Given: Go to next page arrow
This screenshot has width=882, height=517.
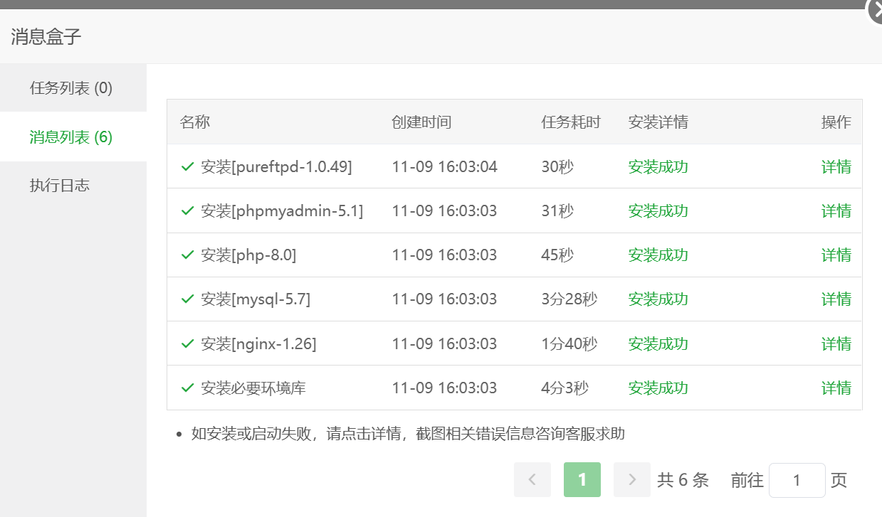Looking at the screenshot, I should click(632, 480).
